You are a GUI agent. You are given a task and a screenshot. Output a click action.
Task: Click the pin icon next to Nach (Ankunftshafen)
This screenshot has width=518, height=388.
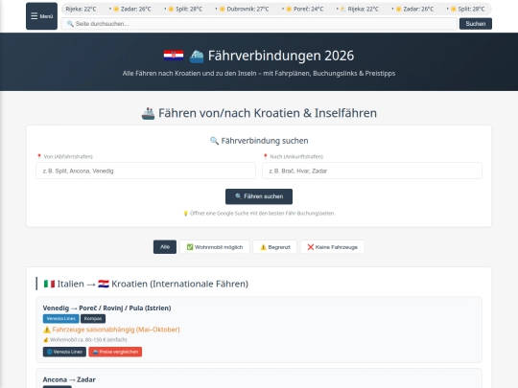point(266,156)
